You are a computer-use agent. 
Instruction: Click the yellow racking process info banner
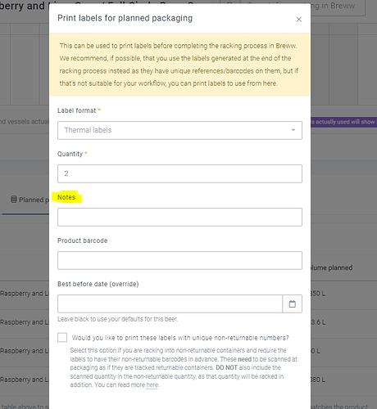[x=179, y=65]
